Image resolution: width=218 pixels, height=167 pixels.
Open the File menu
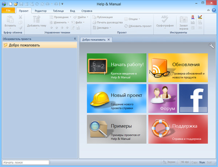(8, 11)
